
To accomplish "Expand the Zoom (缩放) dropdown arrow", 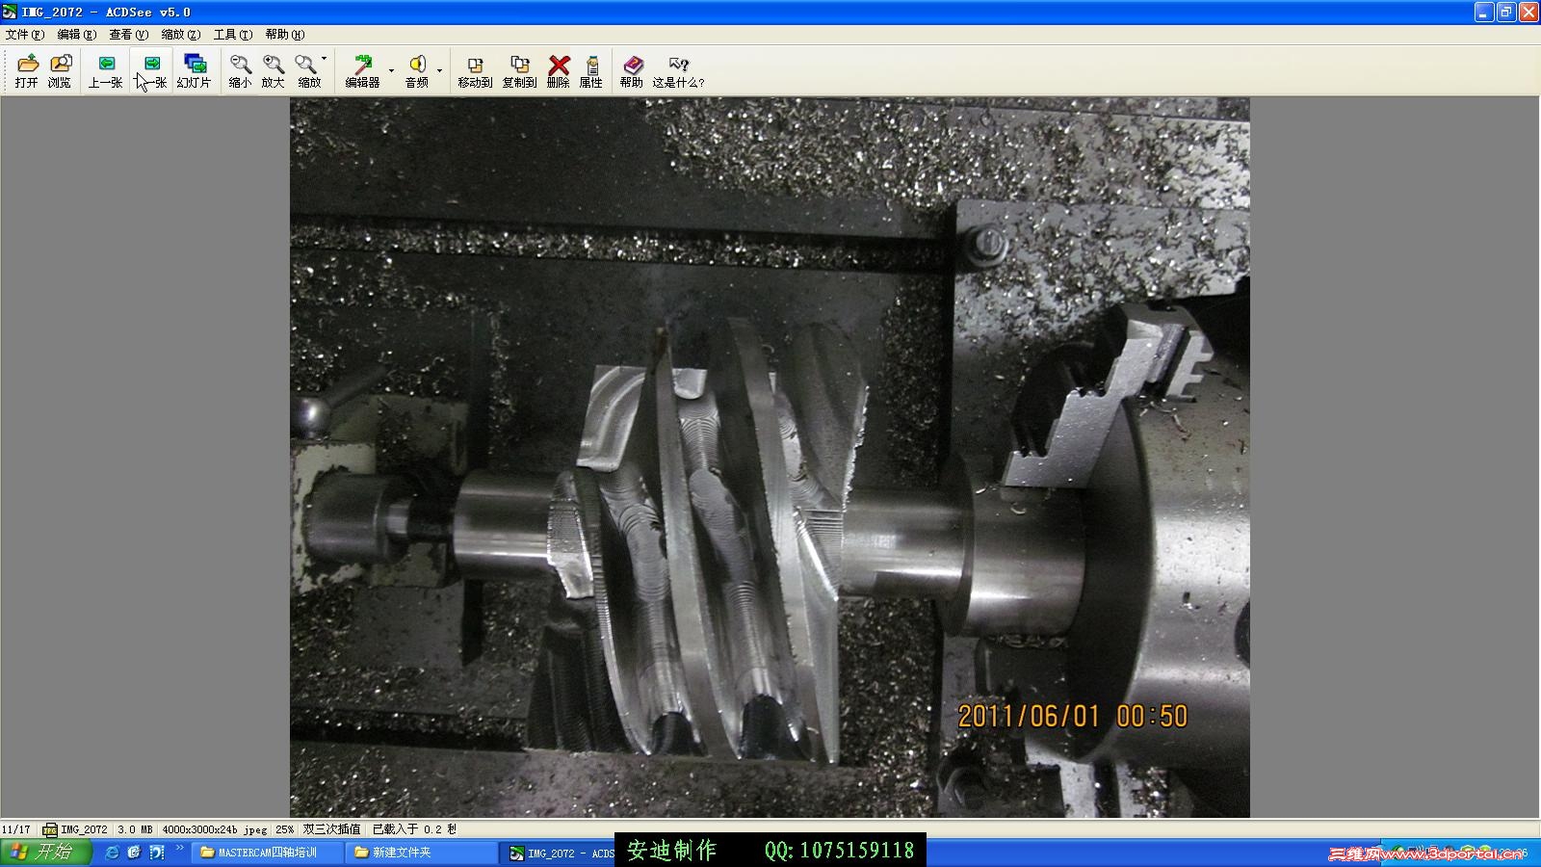I will coord(325,59).
